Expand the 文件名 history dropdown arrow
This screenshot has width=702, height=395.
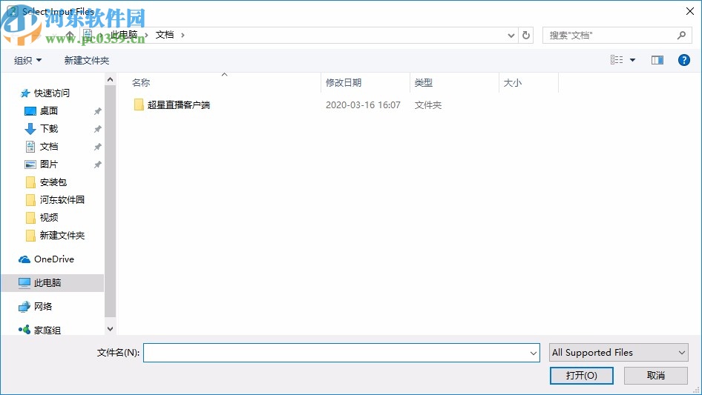click(x=534, y=353)
